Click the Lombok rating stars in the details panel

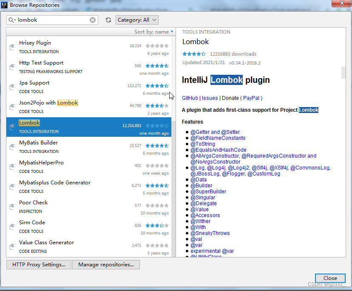[x=194, y=54]
